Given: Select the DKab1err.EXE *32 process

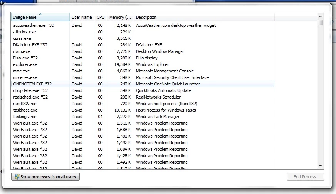Looking at the screenshot, I should coord(143,45).
